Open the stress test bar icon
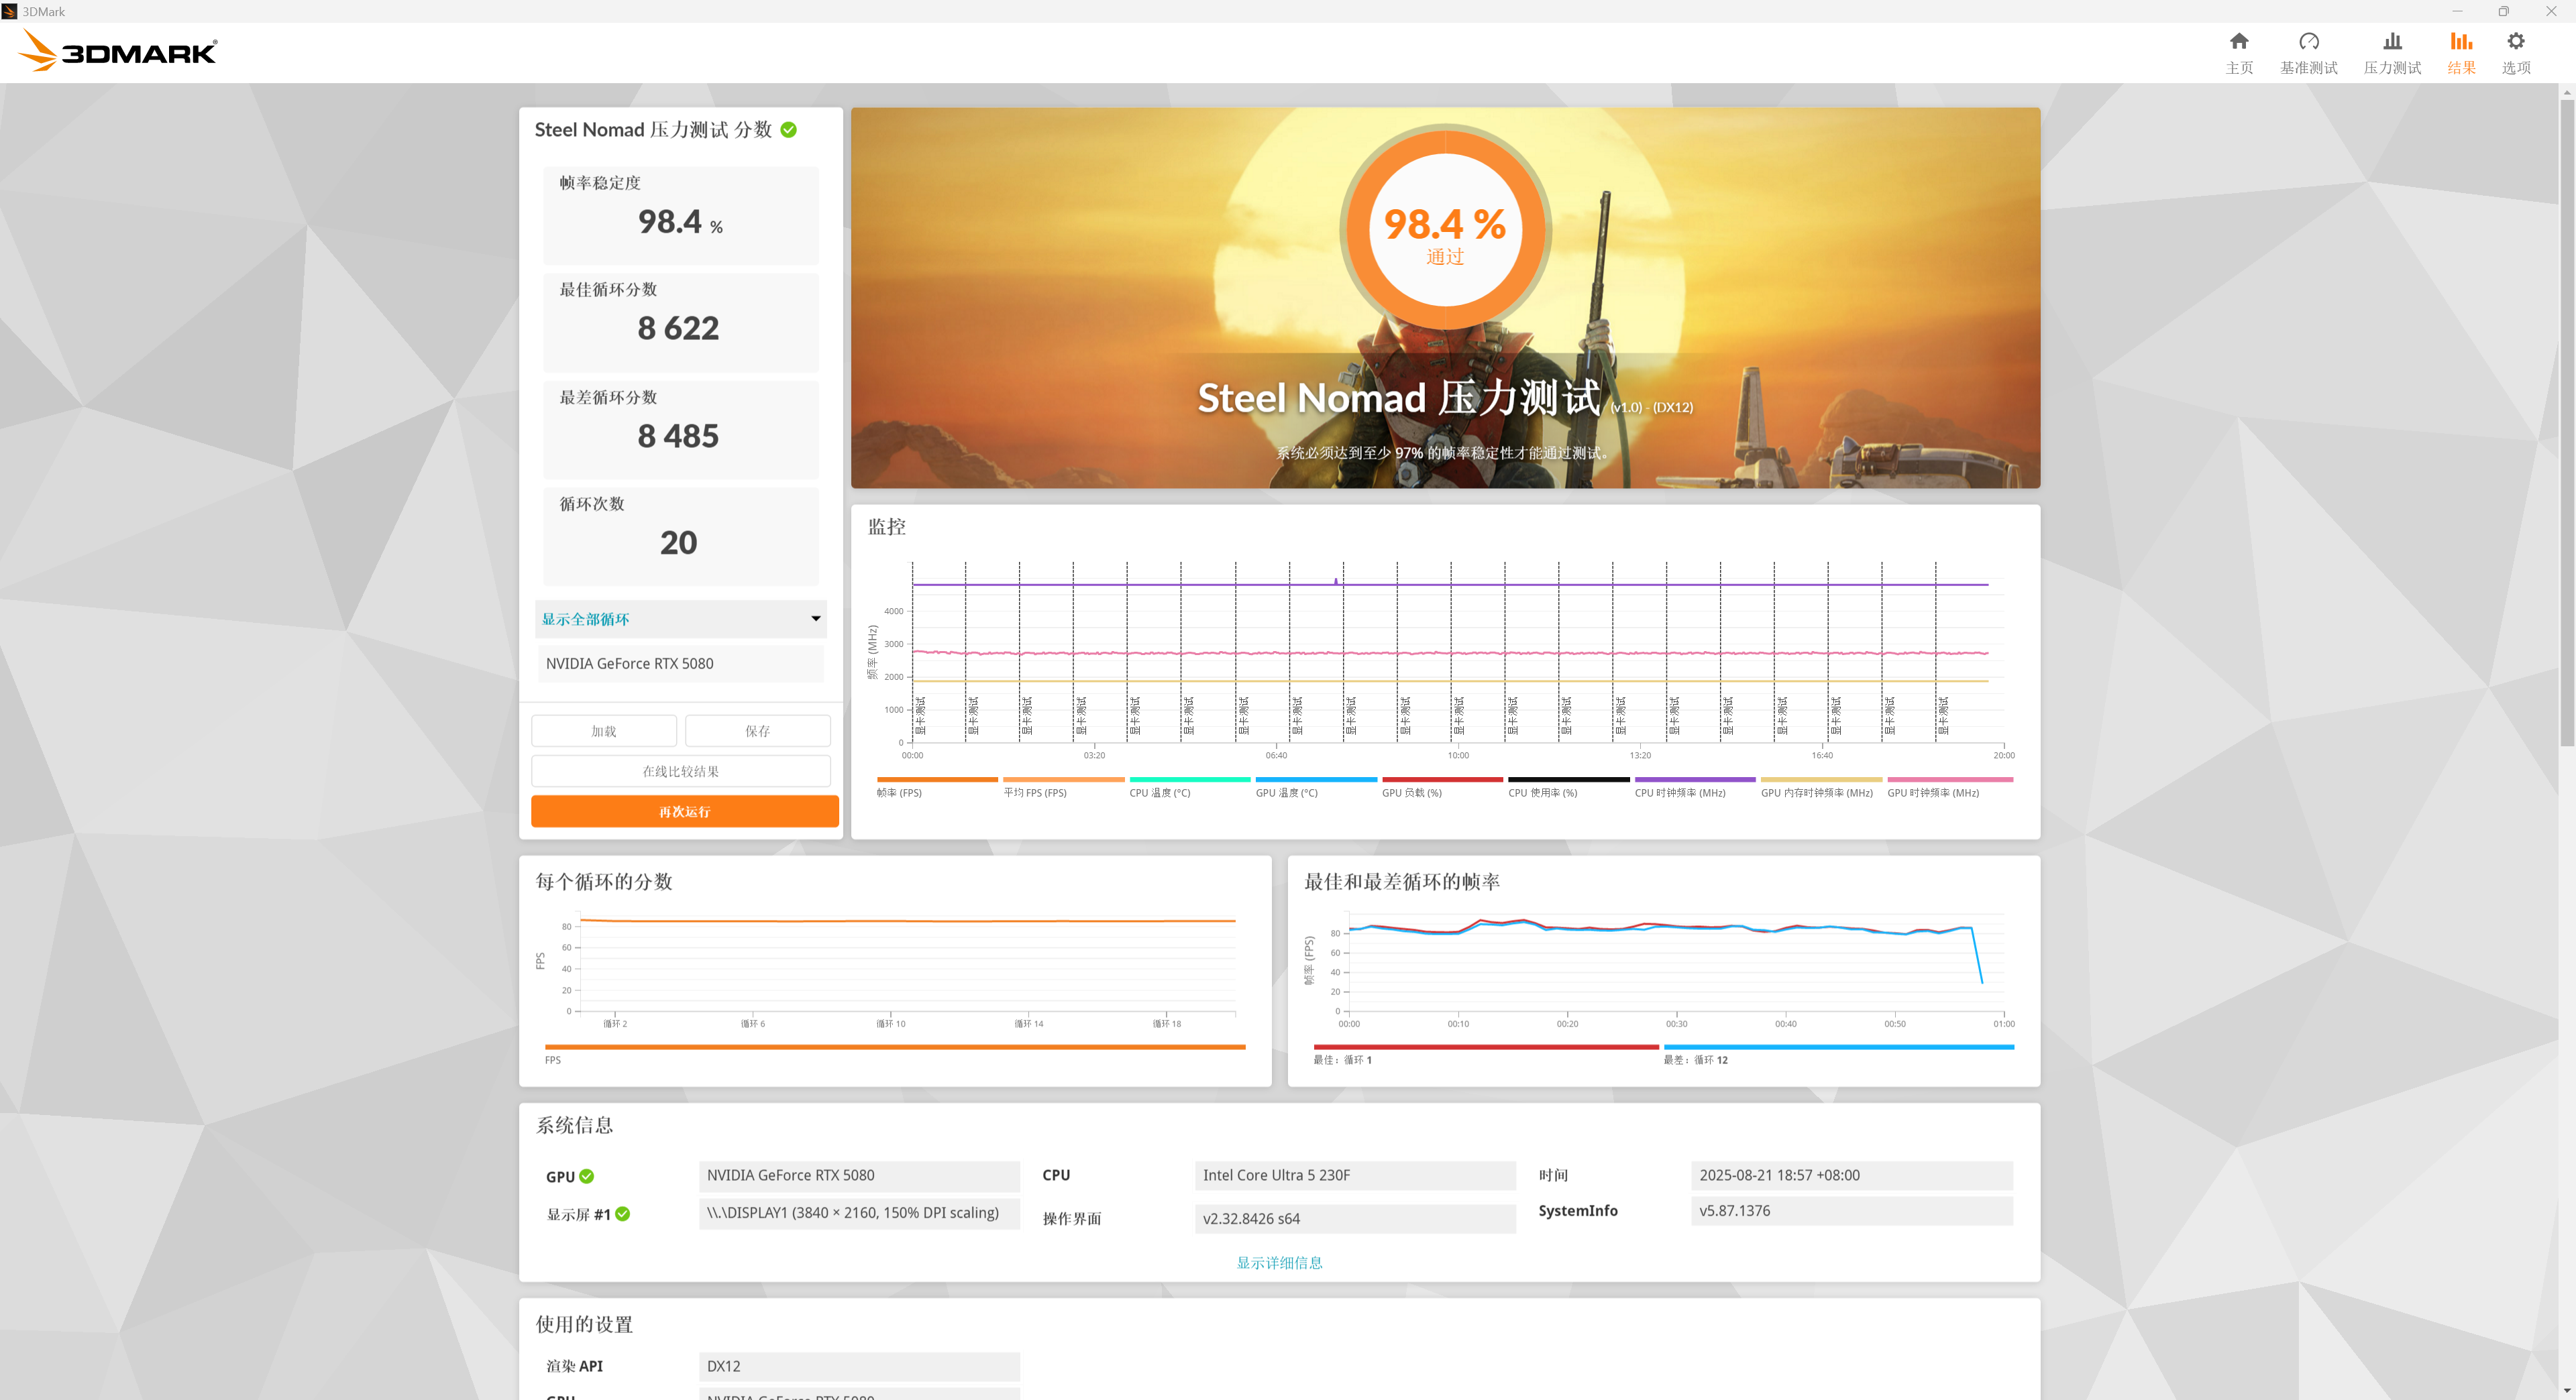Screen dimensions: 2576x1400 (2391, 42)
